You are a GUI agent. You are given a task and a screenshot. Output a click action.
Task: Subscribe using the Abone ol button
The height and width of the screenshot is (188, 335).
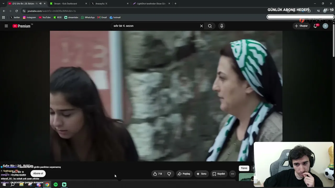pos(38,173)
